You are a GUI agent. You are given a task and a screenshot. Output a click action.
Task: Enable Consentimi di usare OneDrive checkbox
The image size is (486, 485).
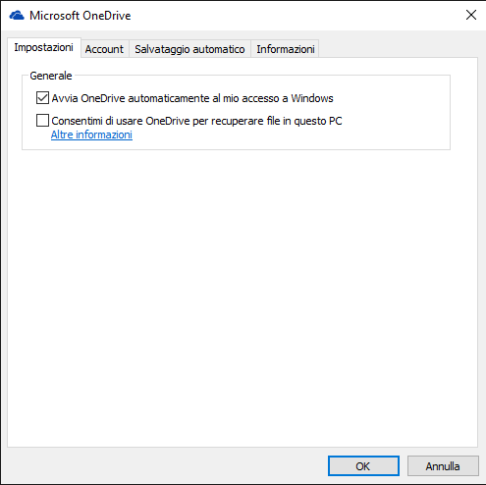42,121
